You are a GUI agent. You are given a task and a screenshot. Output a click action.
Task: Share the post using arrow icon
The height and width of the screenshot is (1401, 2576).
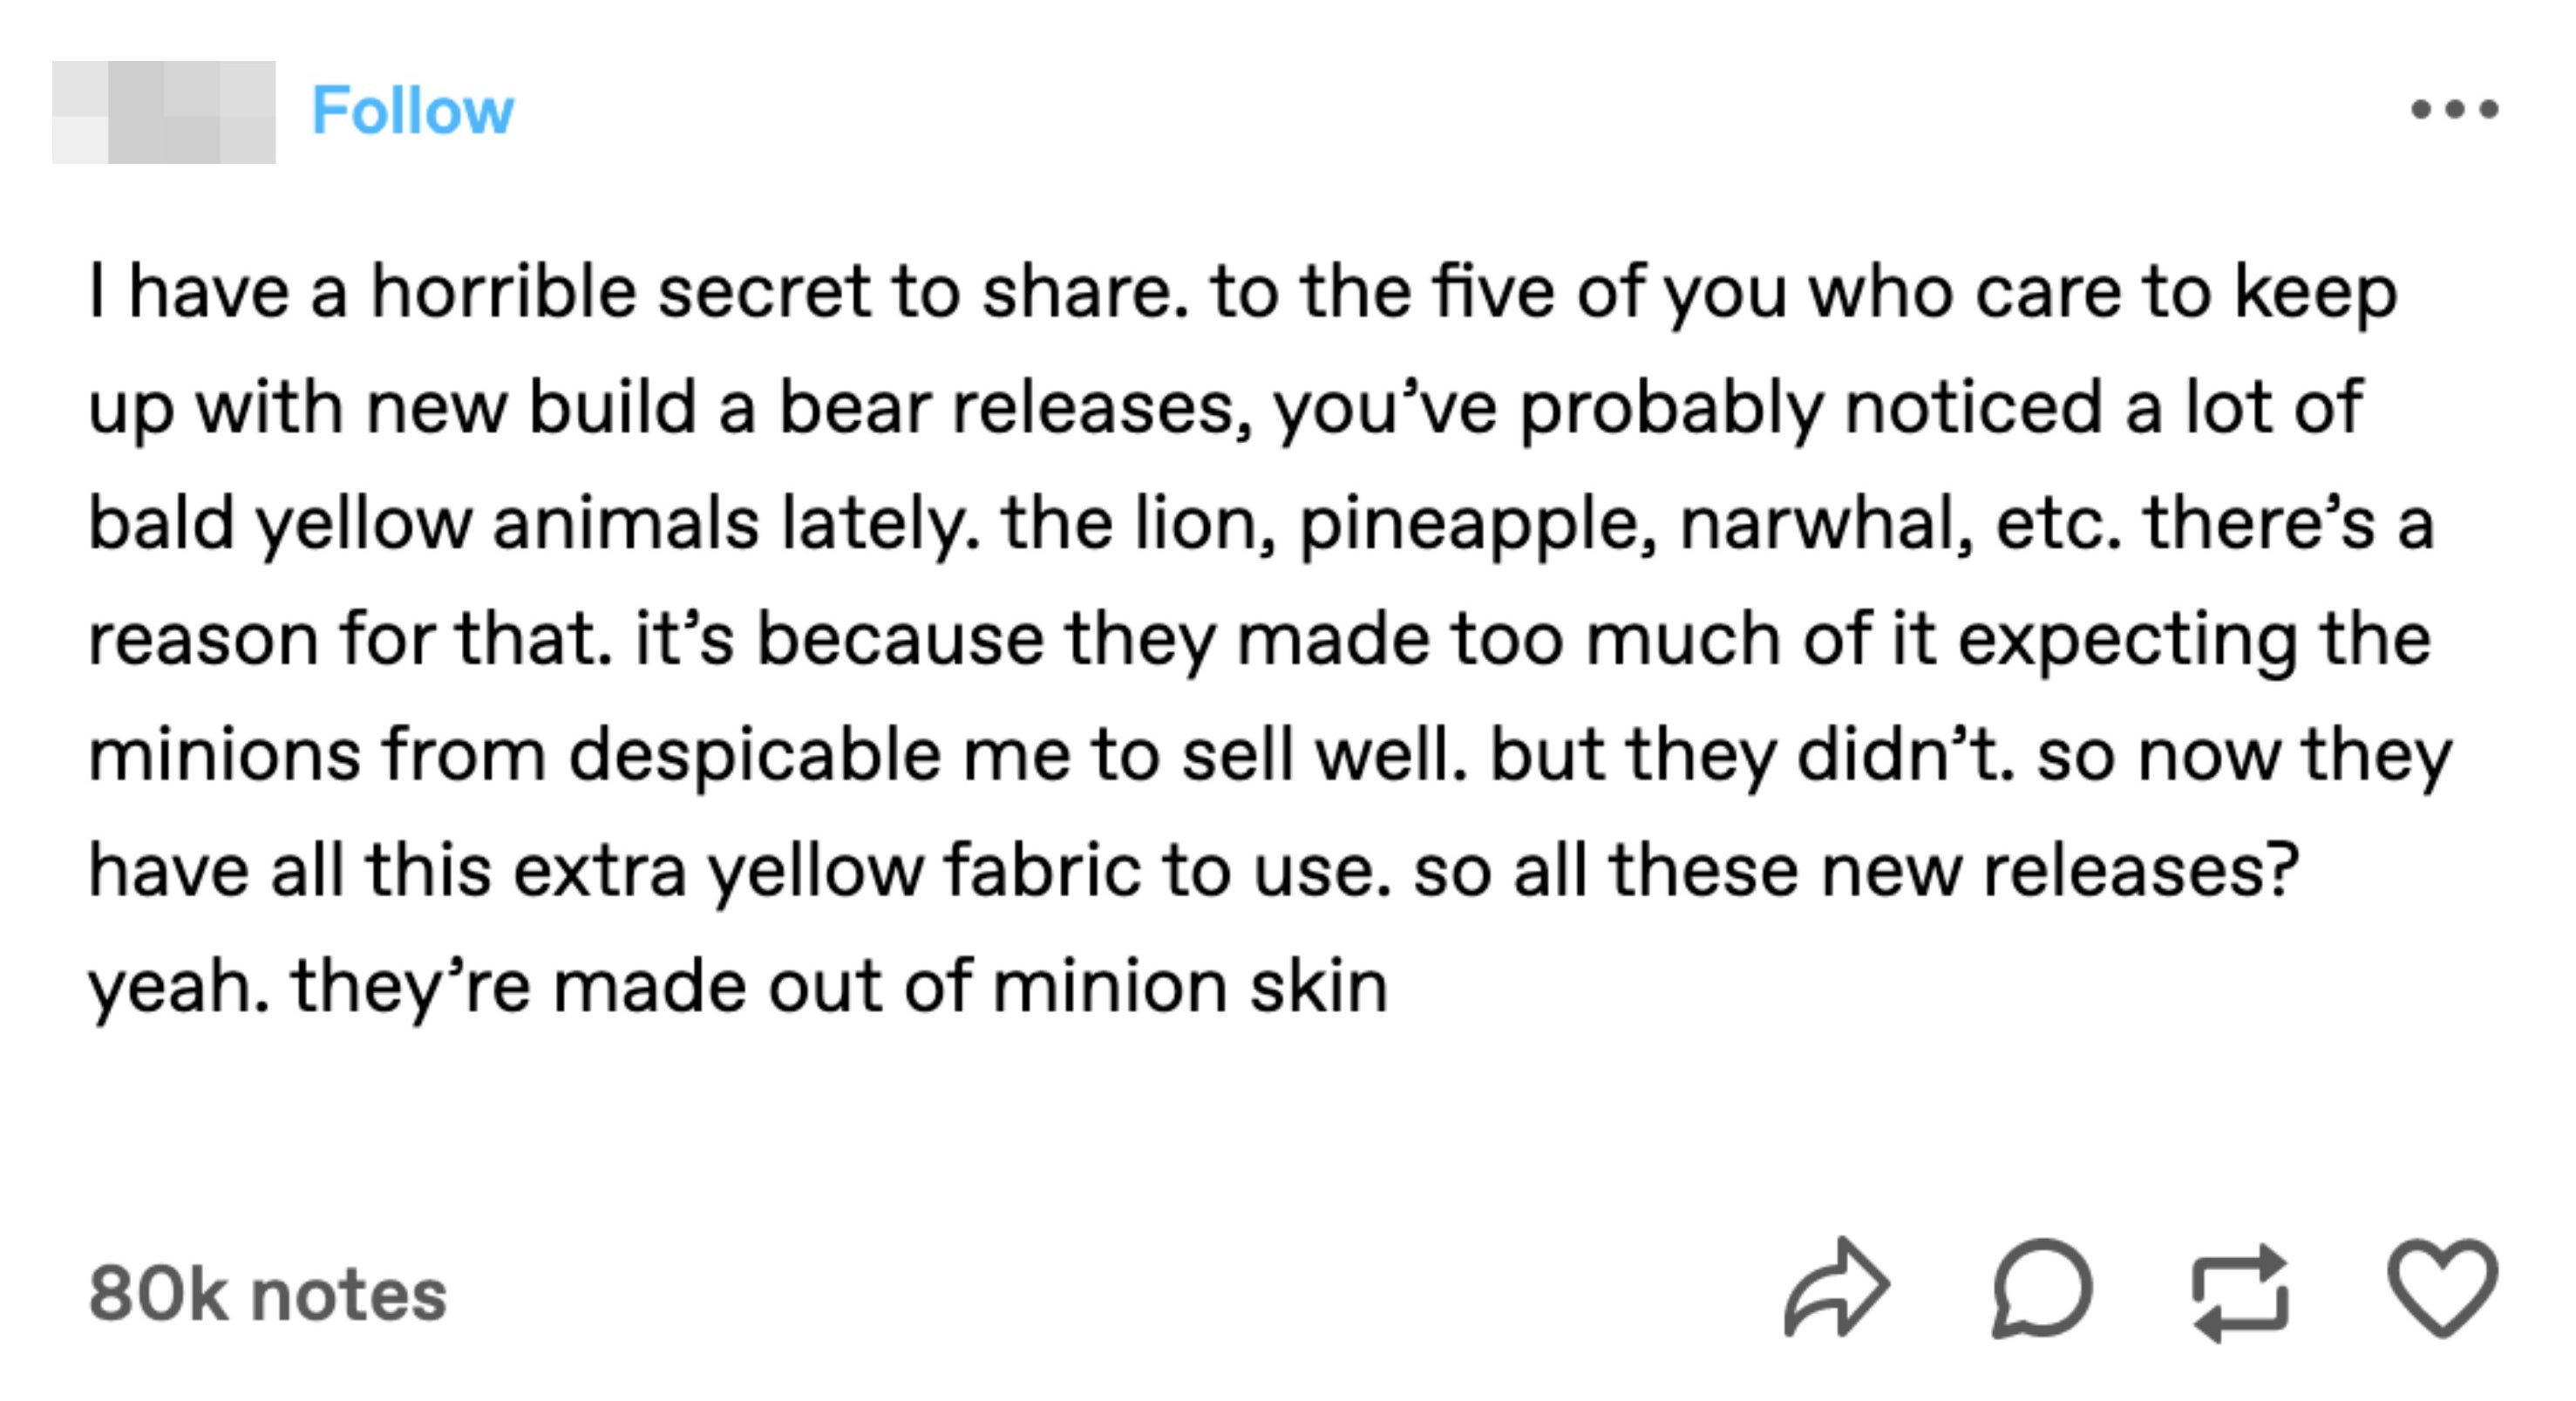click(x=1837, y=1289)
